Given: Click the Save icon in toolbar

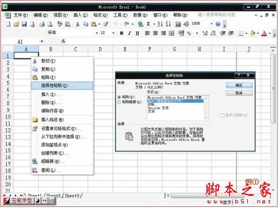Looking at the screenshot, I should click(x=24, y=24).
